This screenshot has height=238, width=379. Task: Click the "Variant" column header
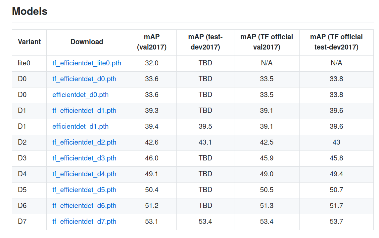tap(29, 42)
